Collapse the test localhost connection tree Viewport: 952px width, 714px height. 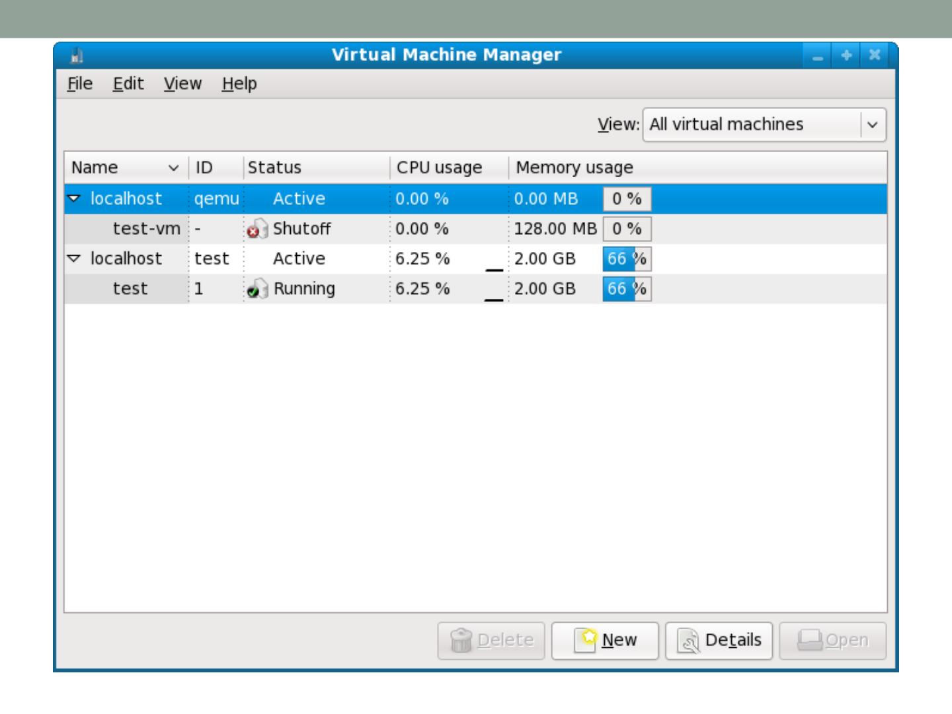point(74,258)
